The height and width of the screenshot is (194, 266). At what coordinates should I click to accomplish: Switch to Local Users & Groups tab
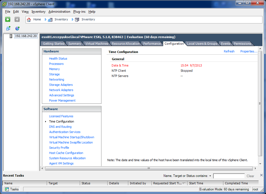(202, 44)
